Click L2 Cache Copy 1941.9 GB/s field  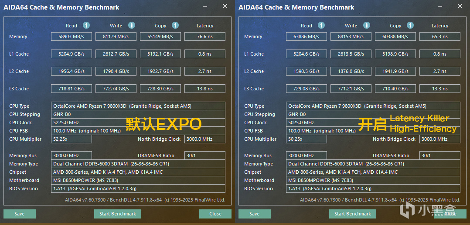point(395,71)
